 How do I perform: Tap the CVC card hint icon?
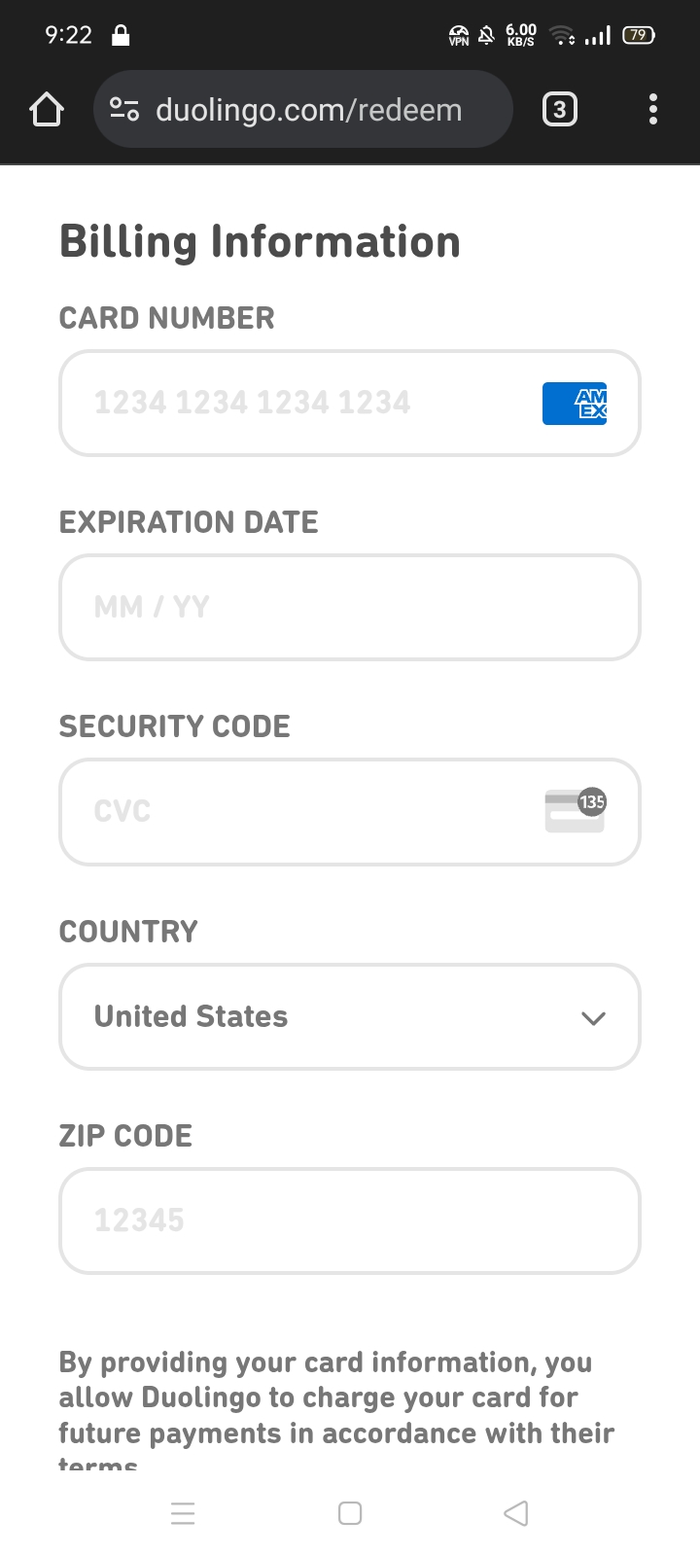tap(575, 811)
